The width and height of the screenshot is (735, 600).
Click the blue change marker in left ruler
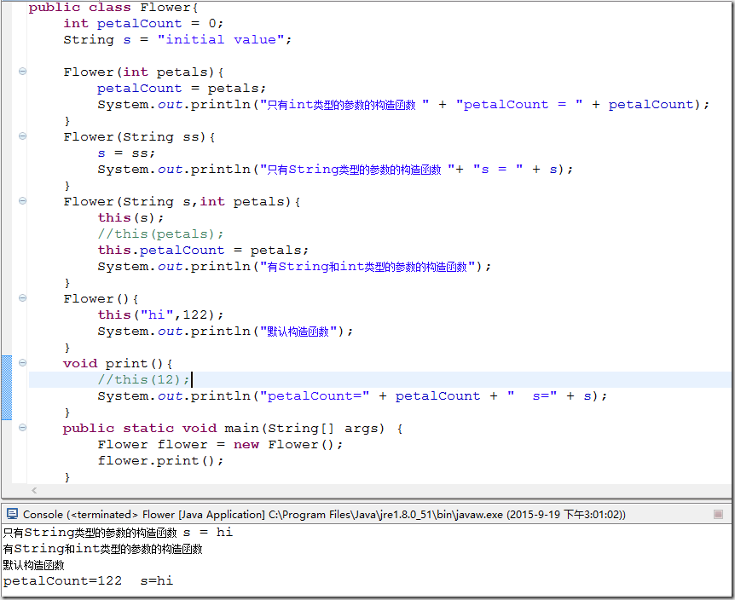click(x=7, y=388)
